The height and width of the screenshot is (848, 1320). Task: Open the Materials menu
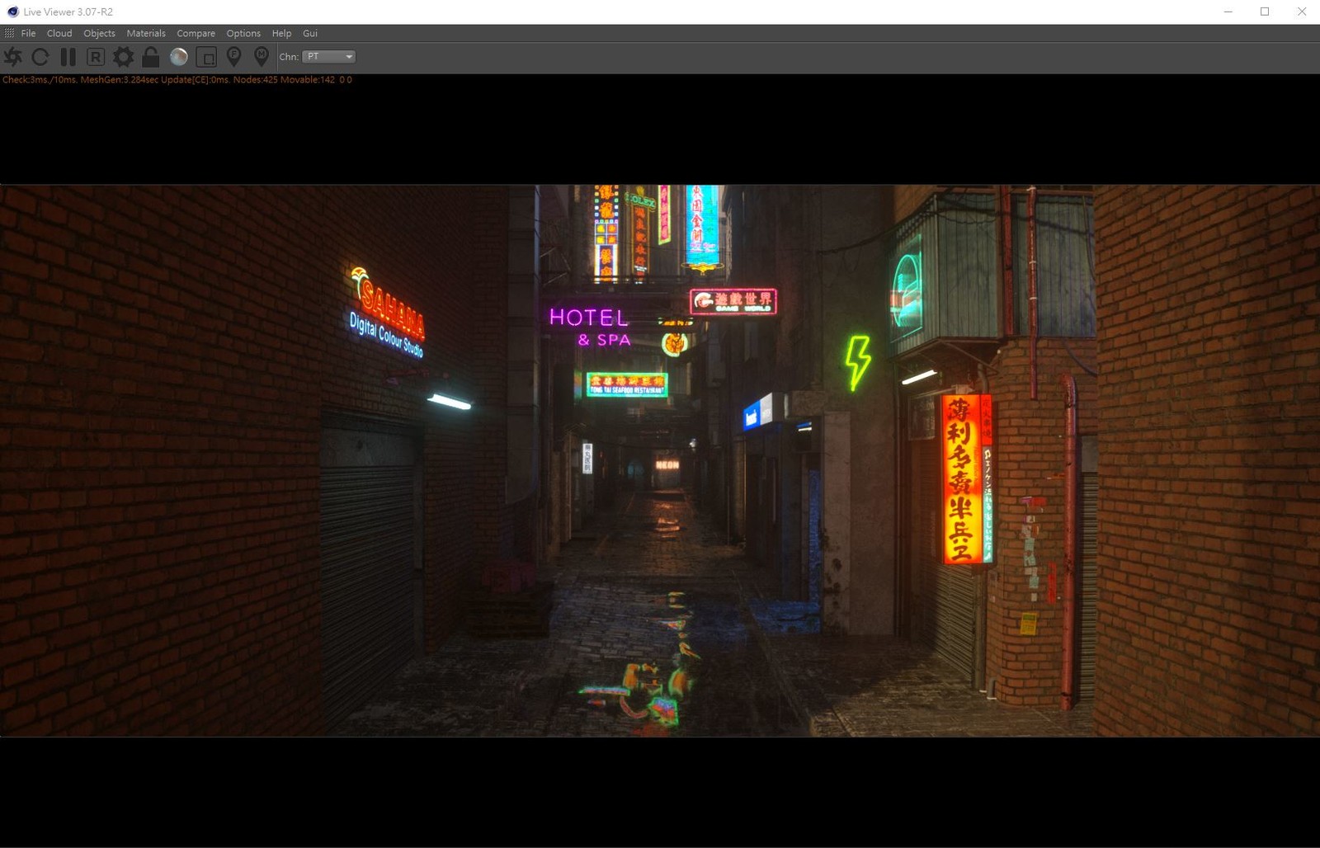coord(146,34)
